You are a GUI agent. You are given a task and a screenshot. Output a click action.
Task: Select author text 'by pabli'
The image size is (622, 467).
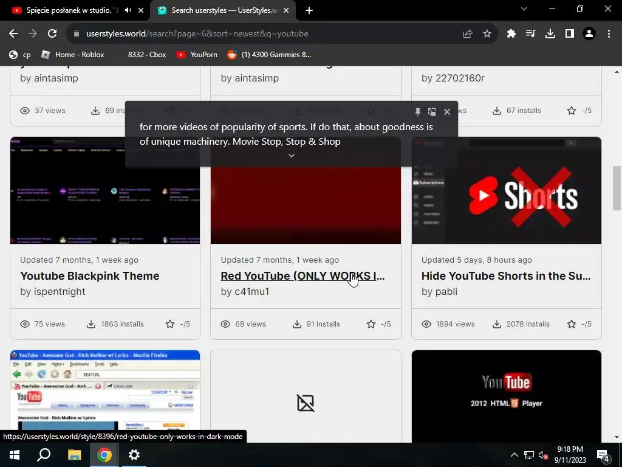tap(440, 291)
